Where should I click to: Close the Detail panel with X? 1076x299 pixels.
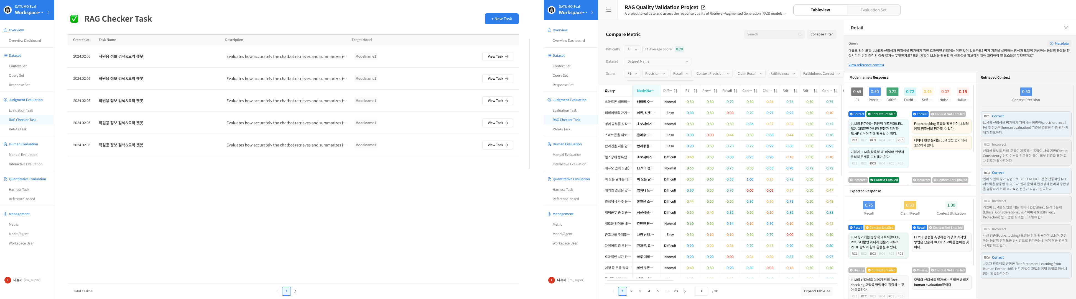pos(1065,28)
